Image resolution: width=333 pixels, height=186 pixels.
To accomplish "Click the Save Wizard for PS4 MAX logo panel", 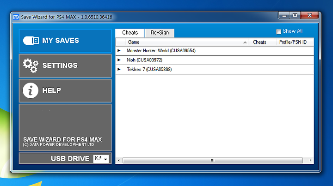I will 65,127.
